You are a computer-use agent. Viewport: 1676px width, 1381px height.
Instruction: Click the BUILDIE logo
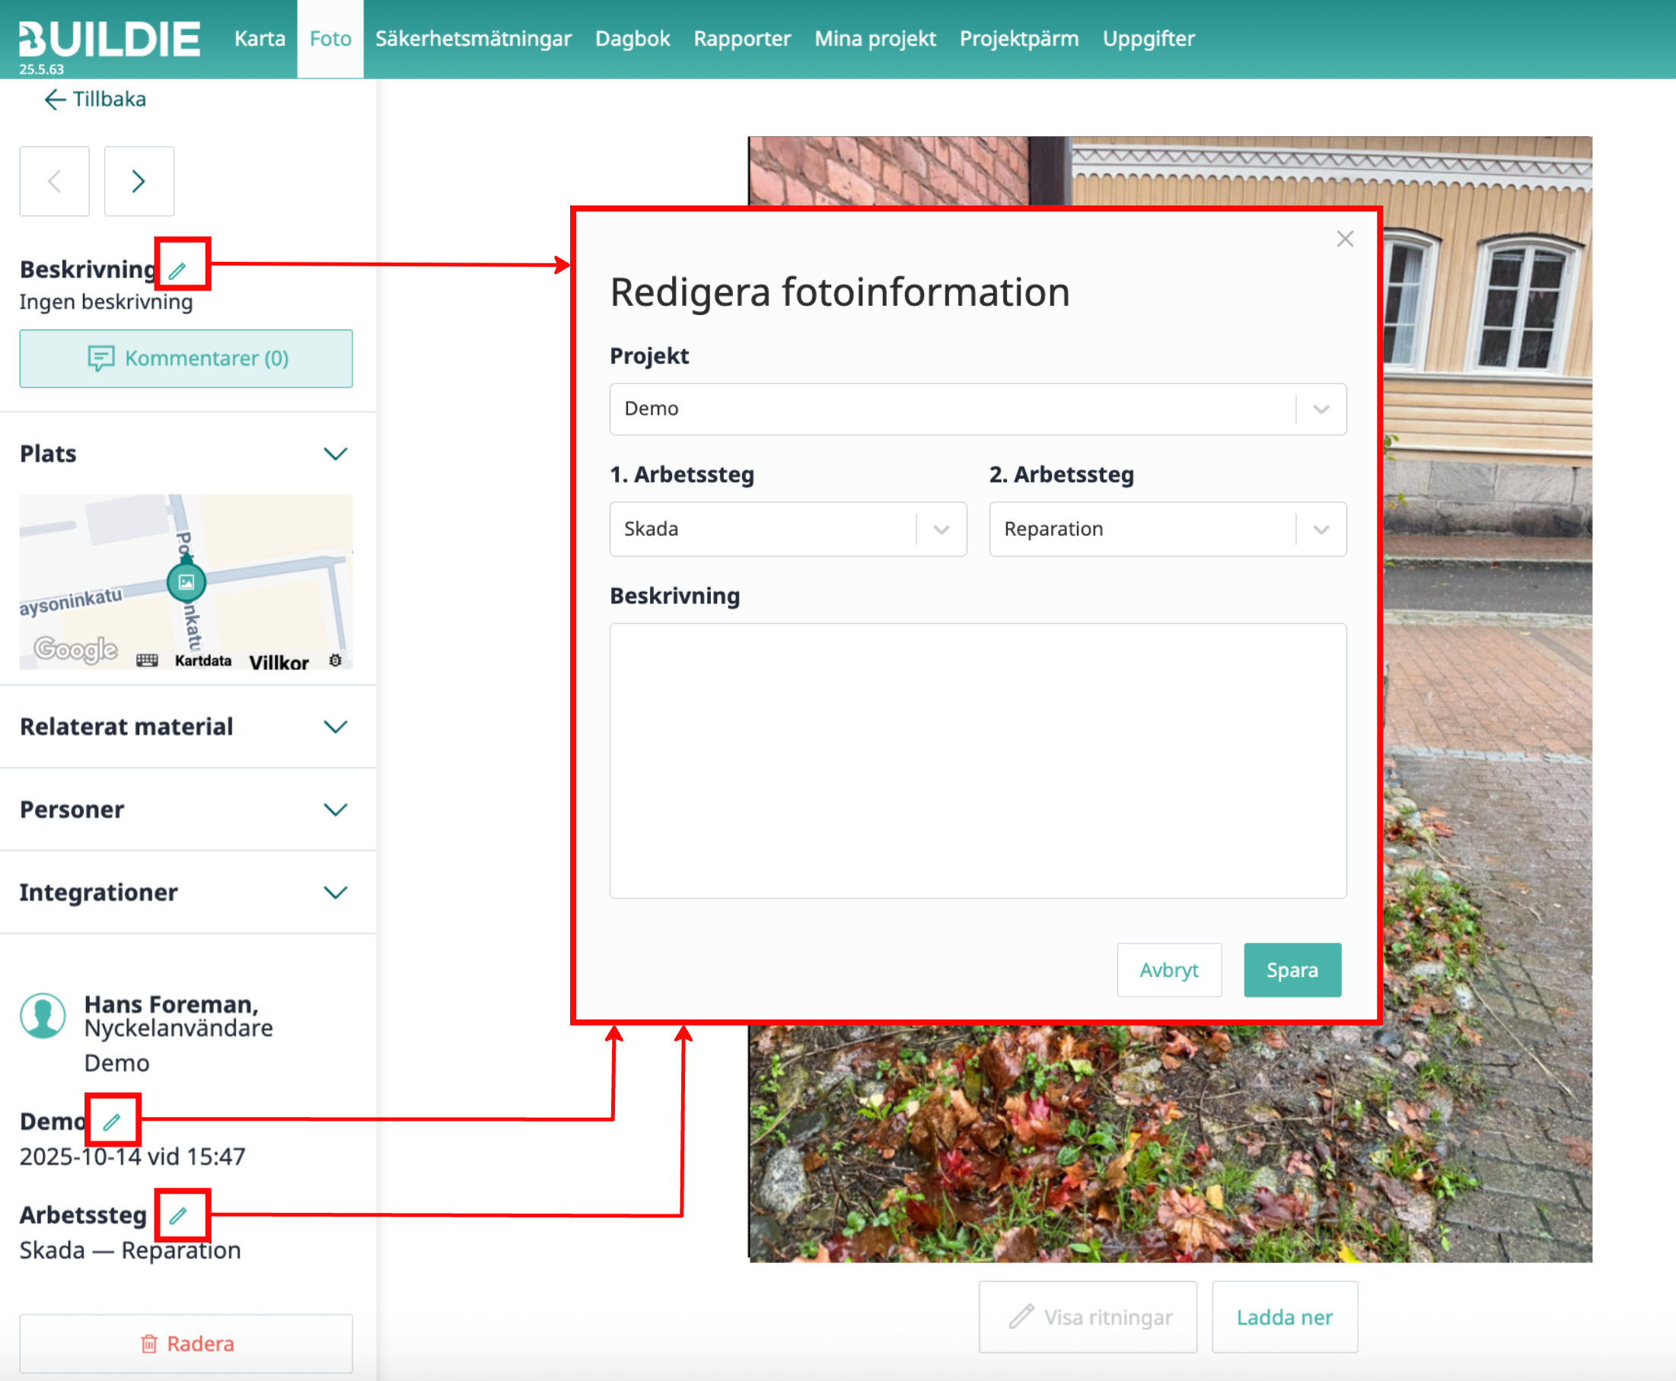pos(109,38)
